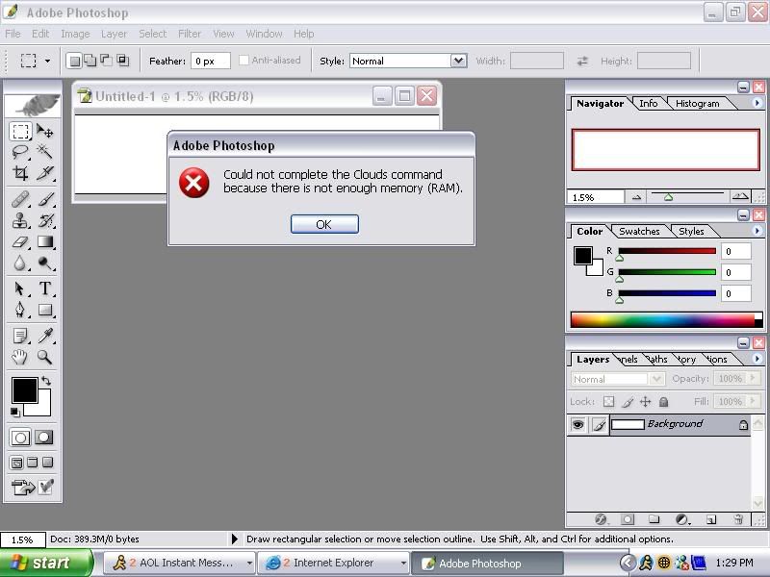Select the Zoom tool

[x=44, y=357]
